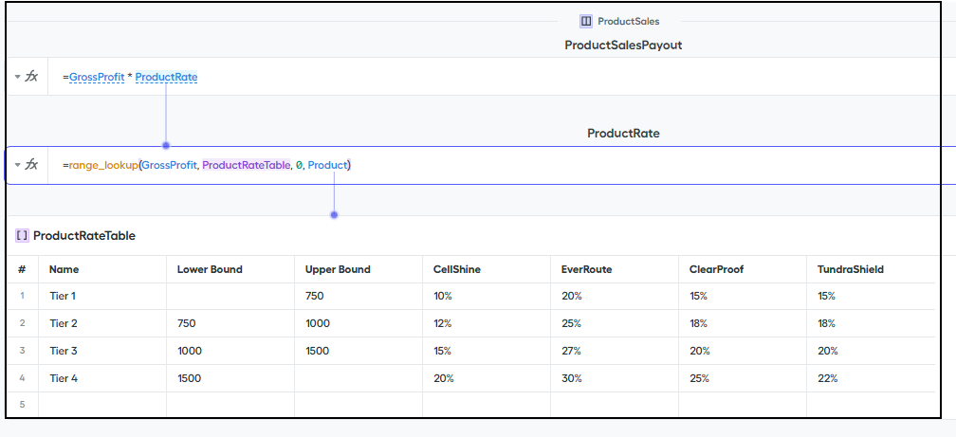
Task: Click ProductRateTable argument in the formula
Action: pyautogui.click(x=246, y=165)
